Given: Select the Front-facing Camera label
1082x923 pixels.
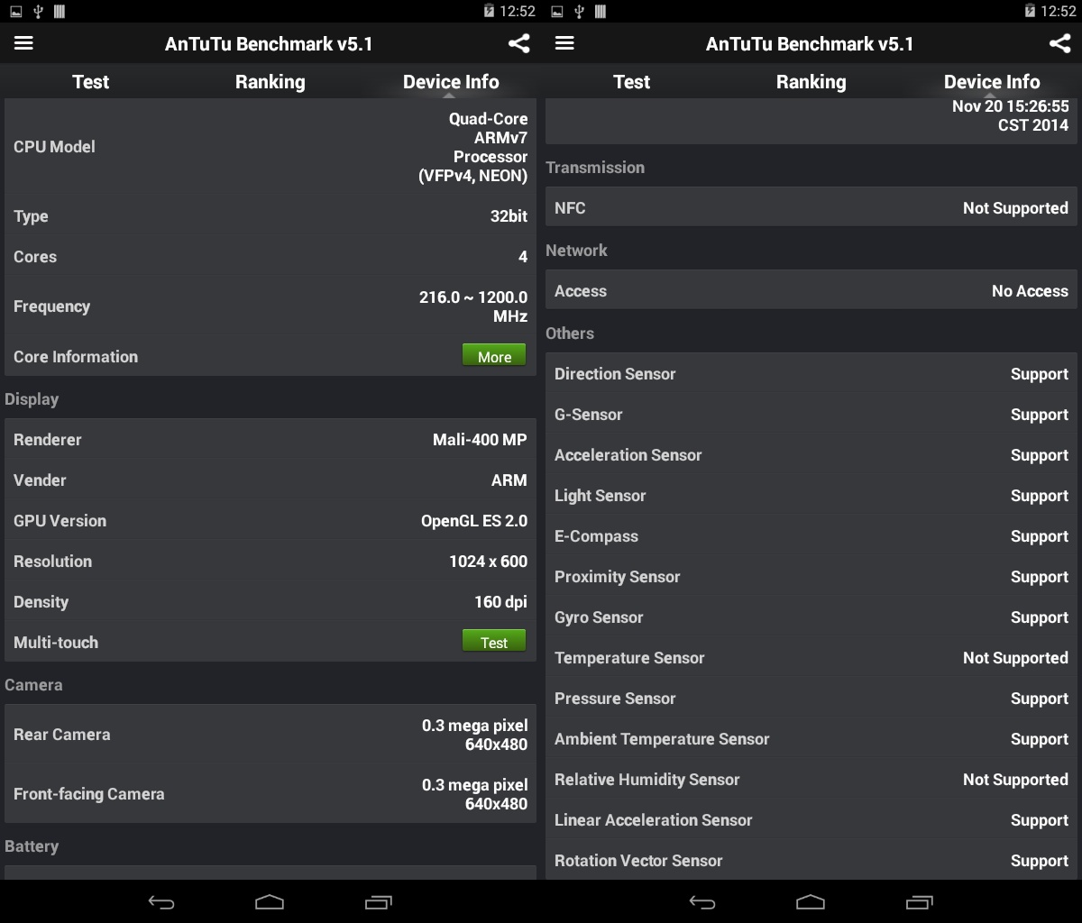Looking at the screenshot, I should (89, 794).
